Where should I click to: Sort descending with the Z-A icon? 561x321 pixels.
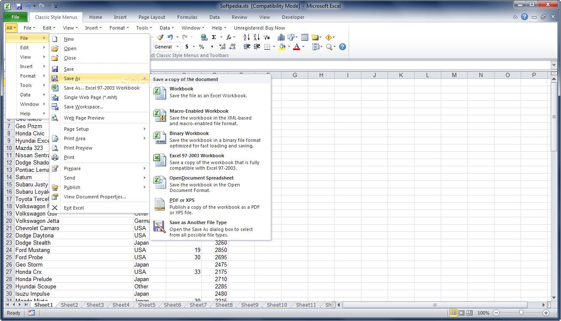tap(257, 37)
